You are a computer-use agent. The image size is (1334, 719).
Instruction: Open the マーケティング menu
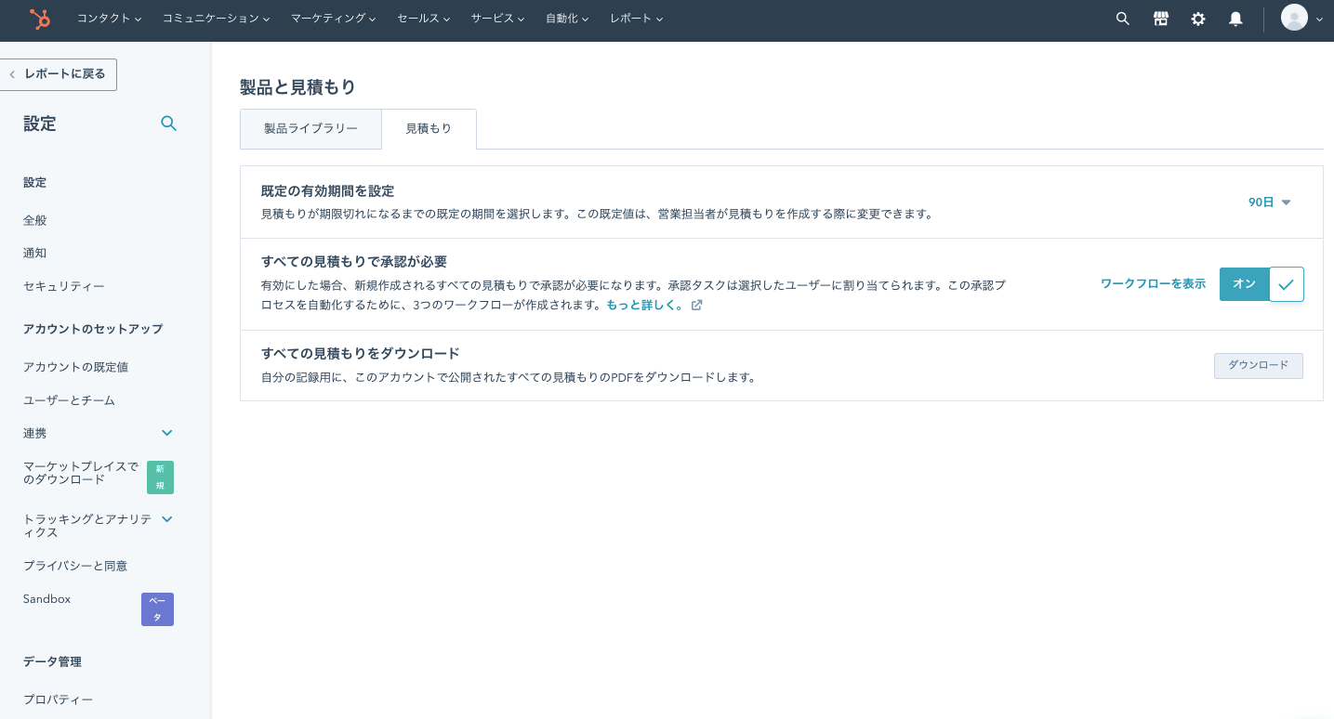(x=334, y=19)
